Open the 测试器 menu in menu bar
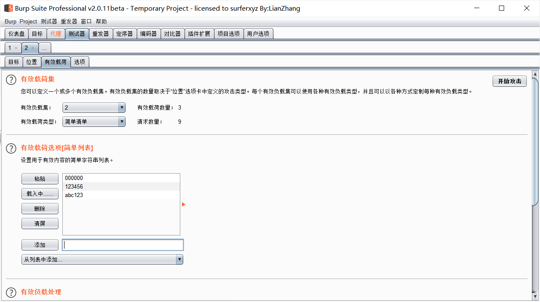The height and width of the screenshot is (302, 540). (49, 21)
